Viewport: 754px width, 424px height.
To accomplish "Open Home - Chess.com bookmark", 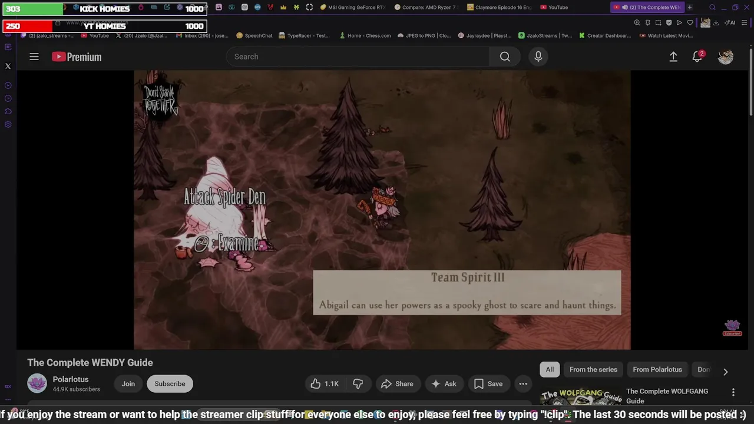I will 365,35.
